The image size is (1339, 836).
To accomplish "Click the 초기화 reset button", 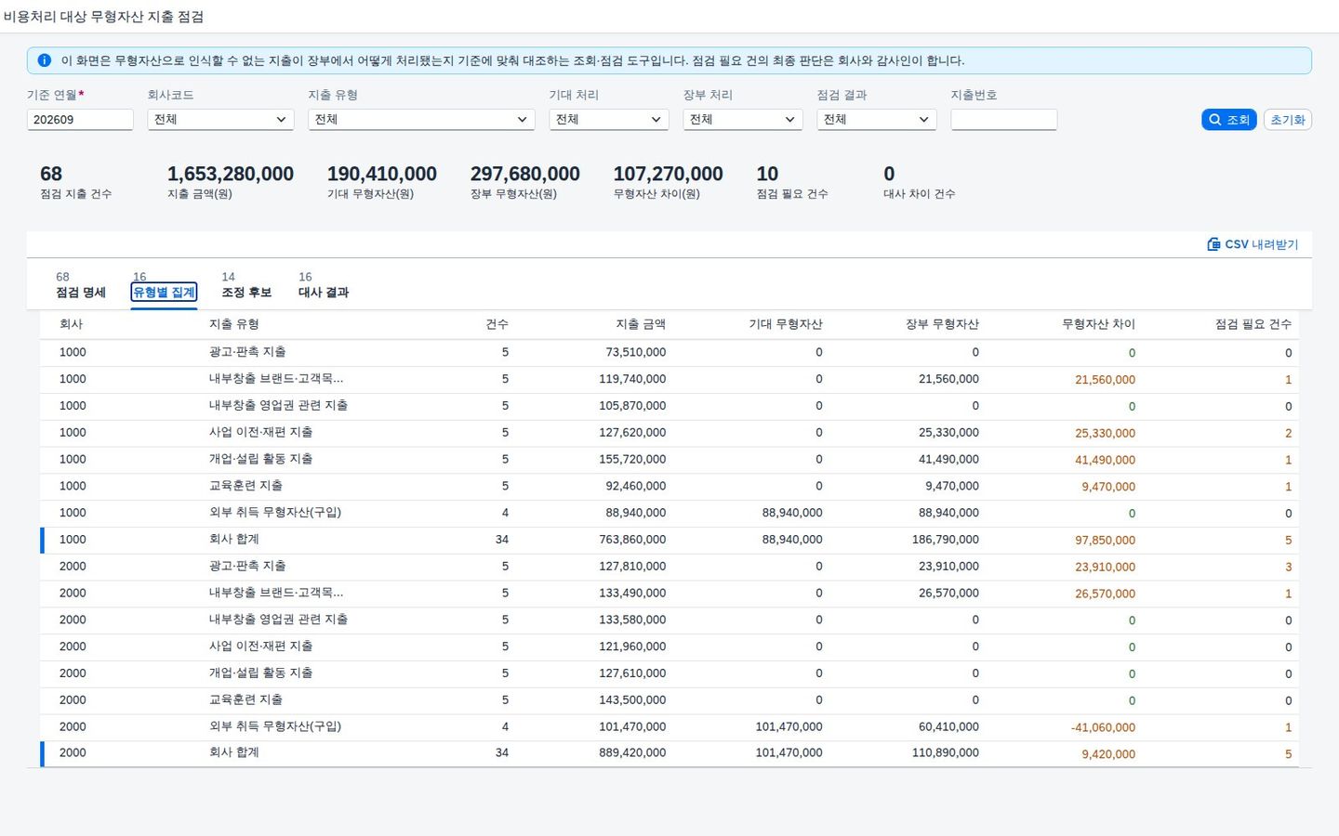I will 1288,120.
